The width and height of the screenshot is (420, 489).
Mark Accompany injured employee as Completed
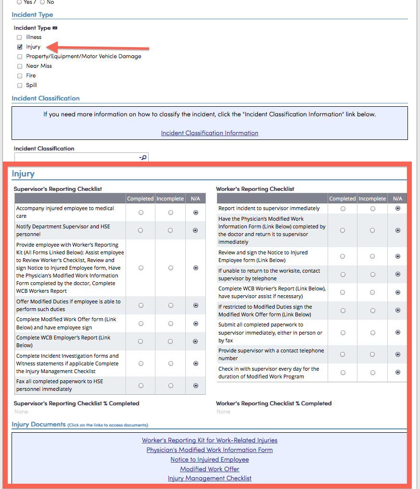[141, 213]
